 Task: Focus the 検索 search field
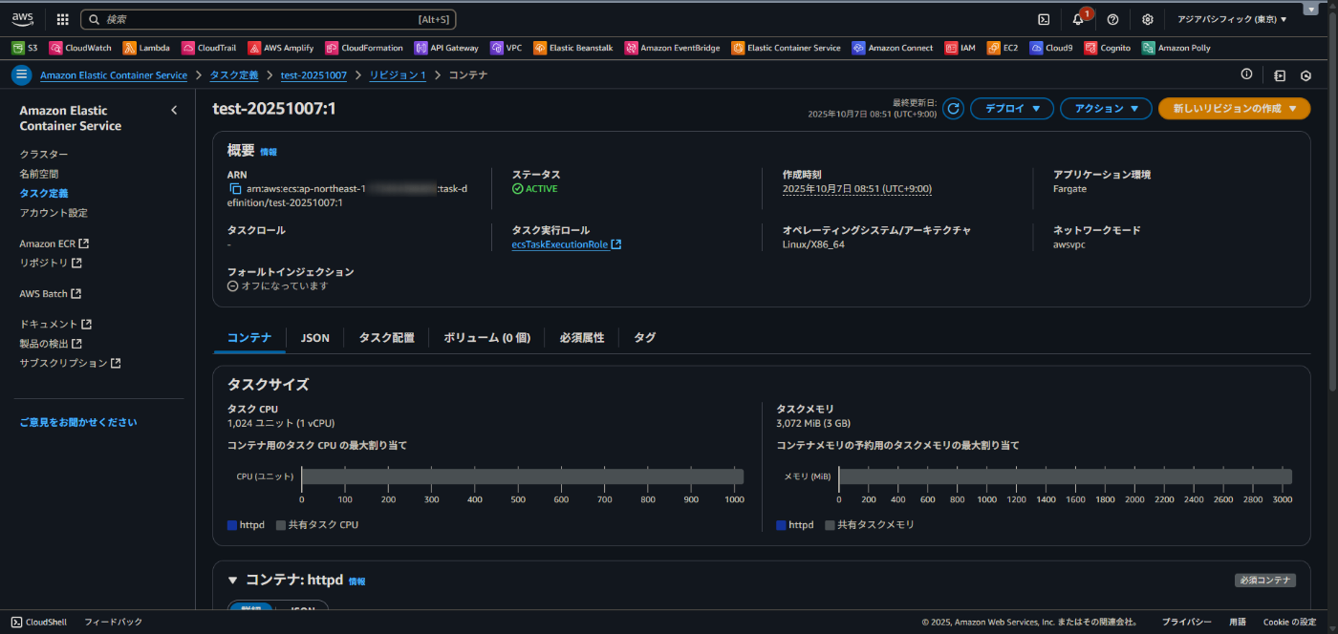click(x=269, y=19)
